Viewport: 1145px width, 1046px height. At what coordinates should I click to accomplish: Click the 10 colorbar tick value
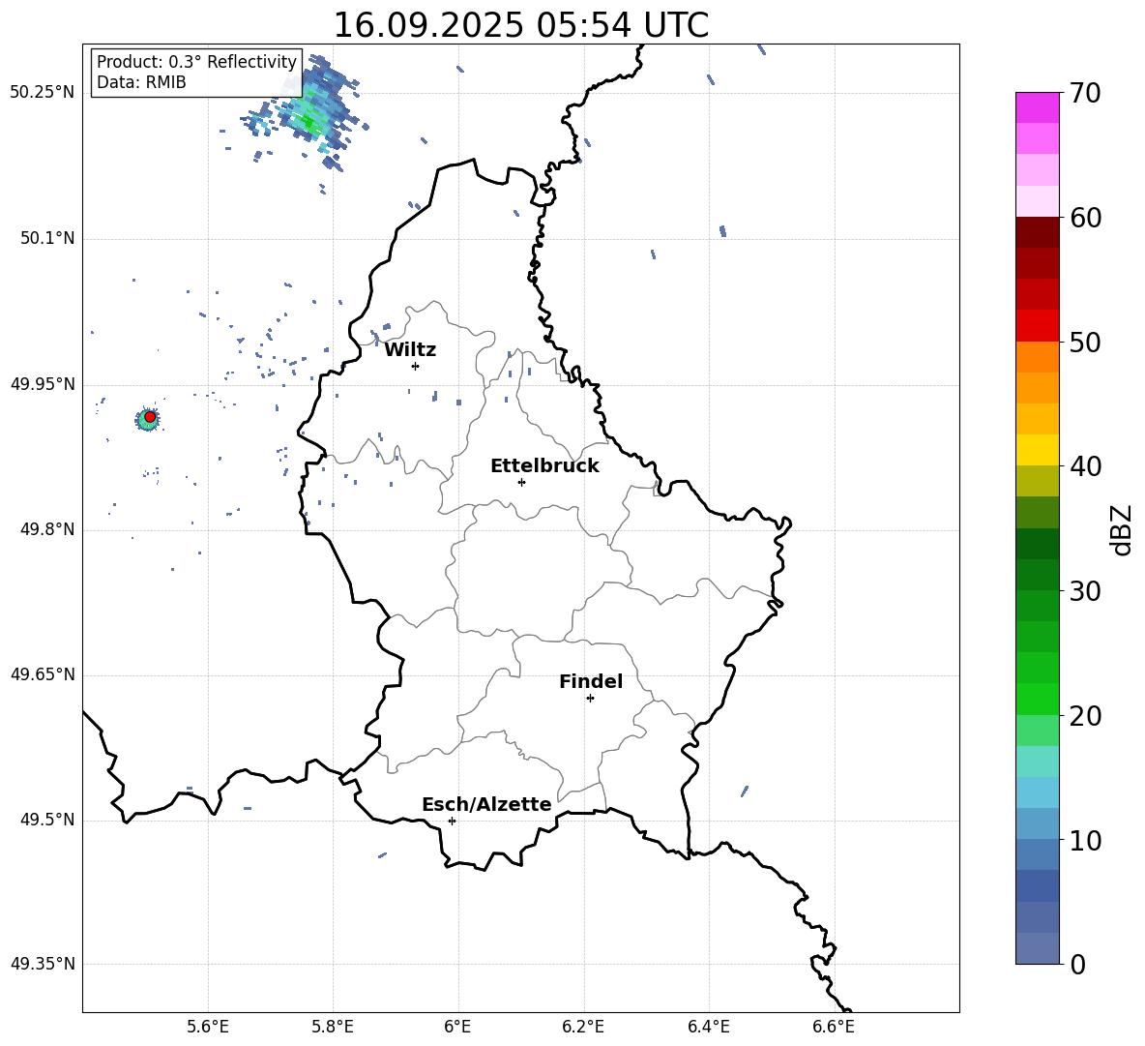[x=1085, y=841]
